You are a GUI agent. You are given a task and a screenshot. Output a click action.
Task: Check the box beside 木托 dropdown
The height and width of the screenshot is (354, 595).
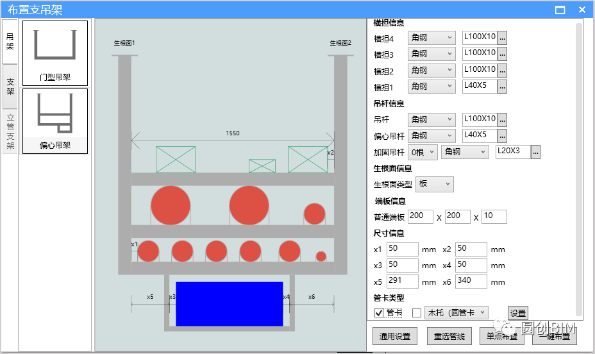pyautogui.click(x=417, y=313)
